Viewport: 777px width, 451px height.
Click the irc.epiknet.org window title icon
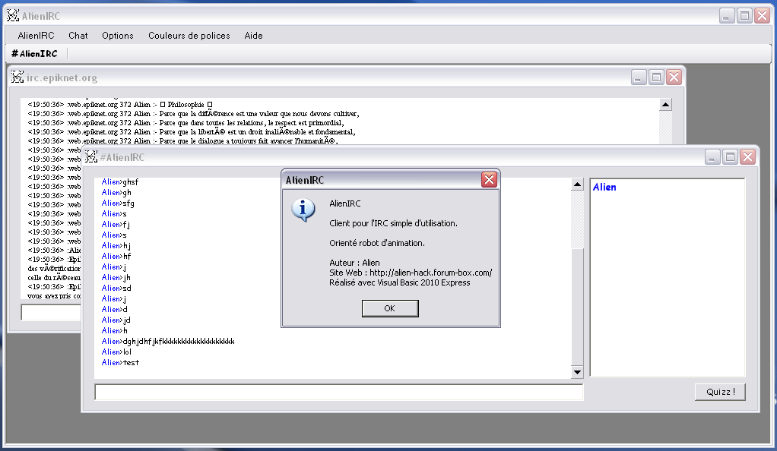click(x=17, y=77)
